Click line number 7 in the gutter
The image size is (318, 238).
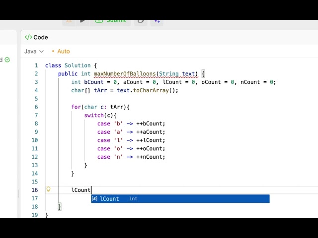(36, 116)
